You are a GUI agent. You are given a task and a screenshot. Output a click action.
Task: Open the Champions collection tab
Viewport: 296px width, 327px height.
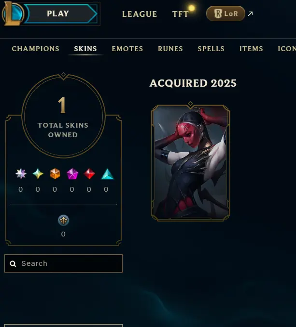[36, 49]
